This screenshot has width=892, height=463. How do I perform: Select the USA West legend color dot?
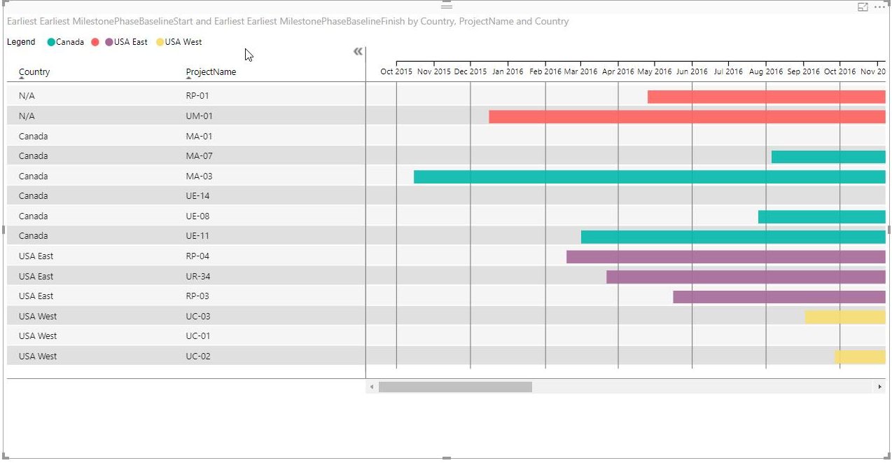pos(160,42)
